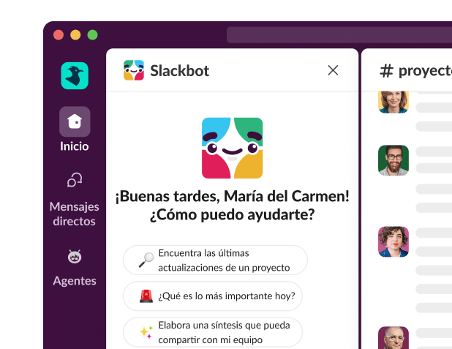This screenshot has width=452, height=349.
Task: Click magnifying glass emoji in first suggestion
Action: click(146, 260)
